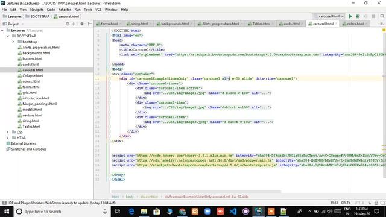Click Lectures in navigation breadcrumb
Screen dimensions: 386x217
pyautogui.click(x=12, y=16)
